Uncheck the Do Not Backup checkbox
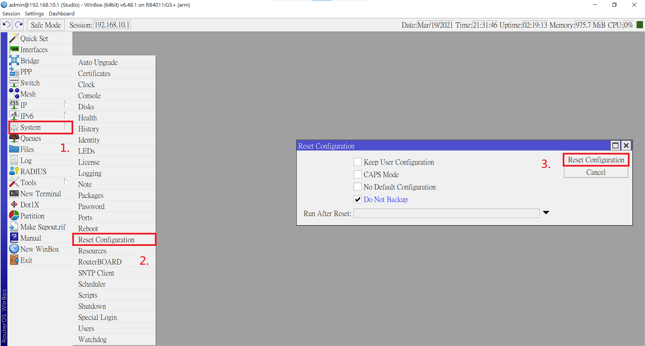This screenshot has width=645, height=346. tap(358, 200)
